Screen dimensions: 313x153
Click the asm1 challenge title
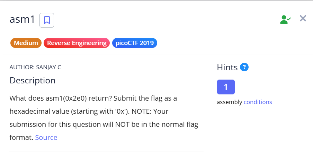click(22, 20)
